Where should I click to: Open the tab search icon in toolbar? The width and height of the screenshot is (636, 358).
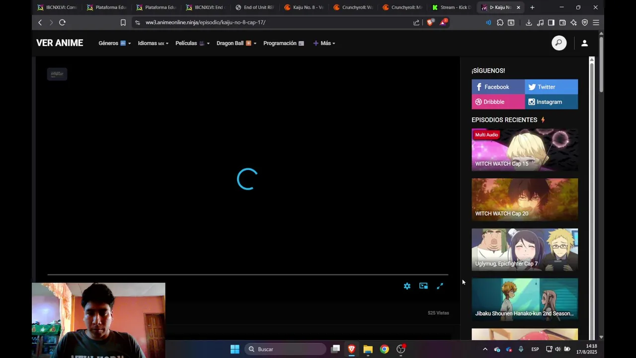511,22
